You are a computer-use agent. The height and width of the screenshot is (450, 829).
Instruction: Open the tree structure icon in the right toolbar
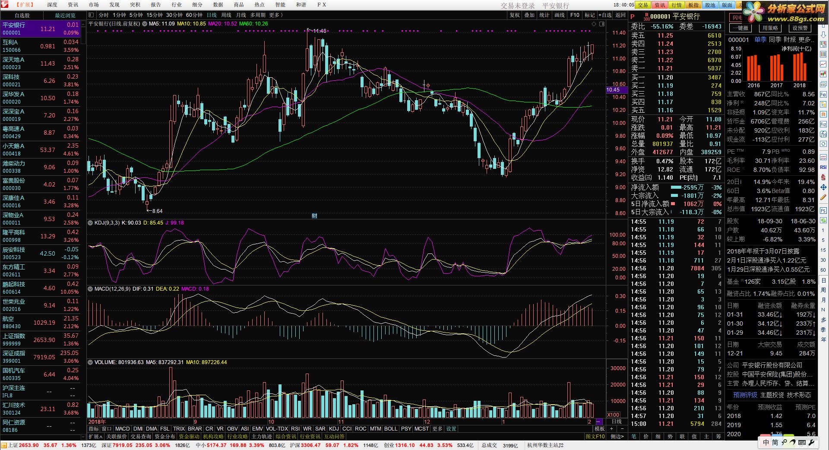coord(823,104)
